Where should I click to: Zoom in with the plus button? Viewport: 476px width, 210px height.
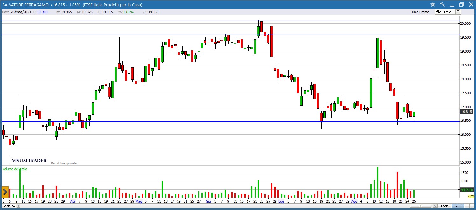coord(467,206)
